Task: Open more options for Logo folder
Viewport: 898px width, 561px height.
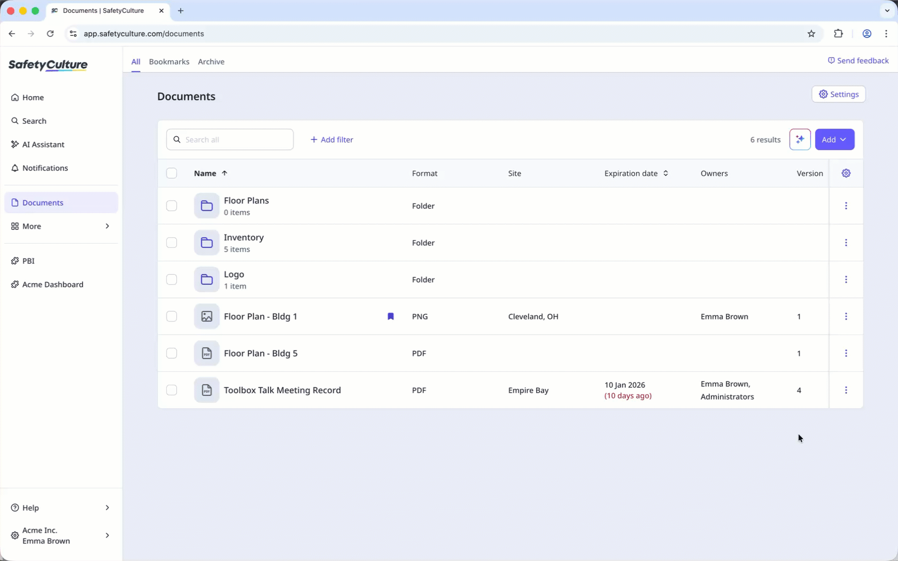Action: tap(846, 279)
